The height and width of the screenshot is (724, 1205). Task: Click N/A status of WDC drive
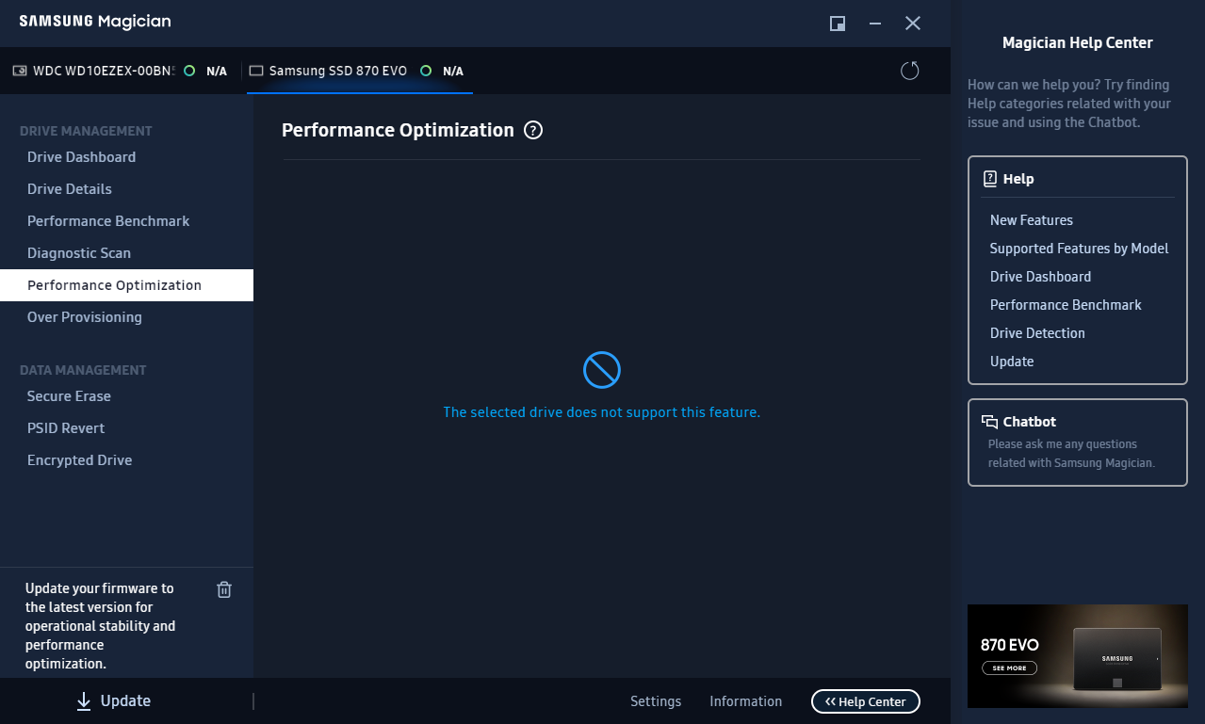tap(217, 71)
